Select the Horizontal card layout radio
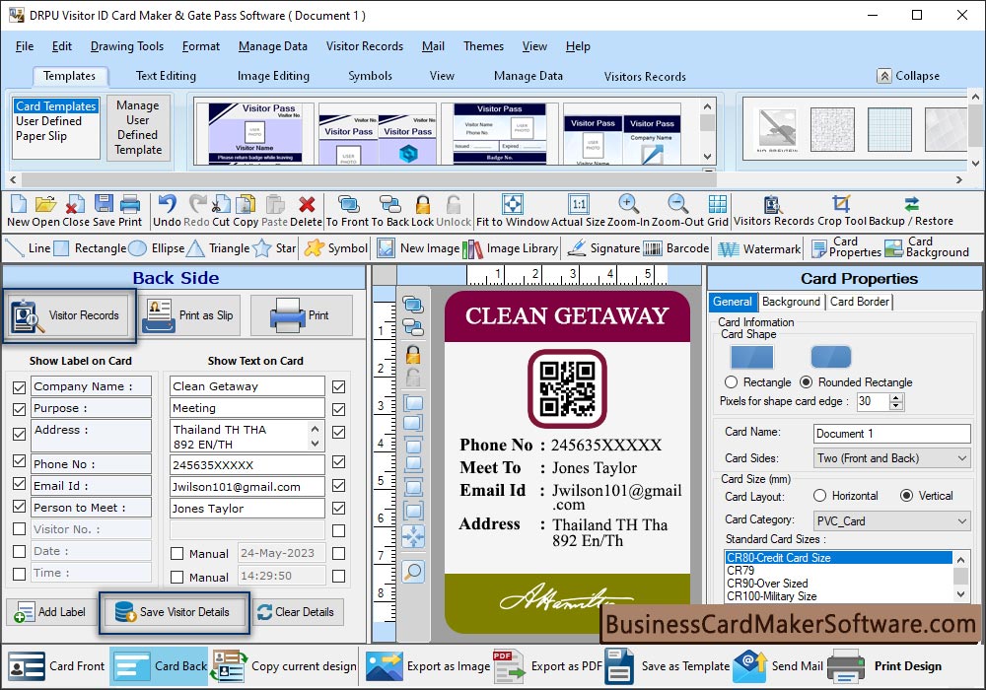 click(x=819, y=495)
